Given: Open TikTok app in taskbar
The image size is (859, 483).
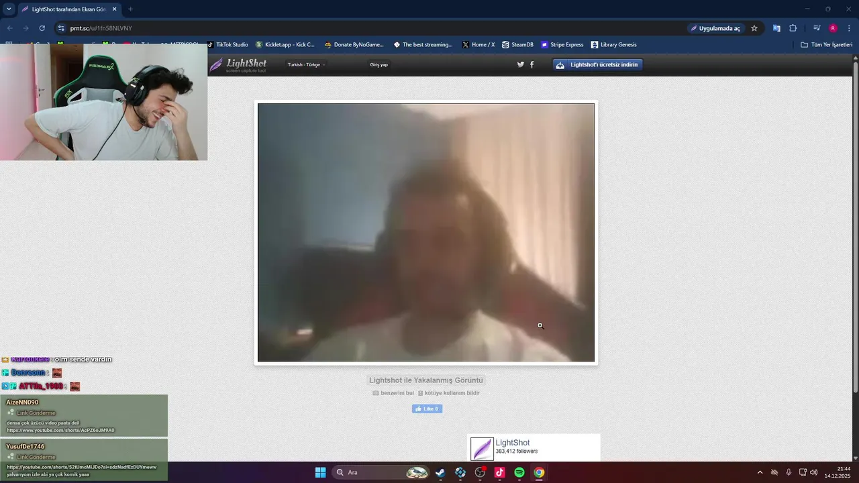Looking at the screenshot, I should 499,472.
